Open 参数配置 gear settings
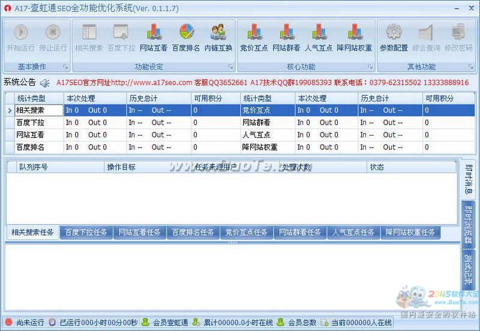The image size is (480, 331). [394, 38]
